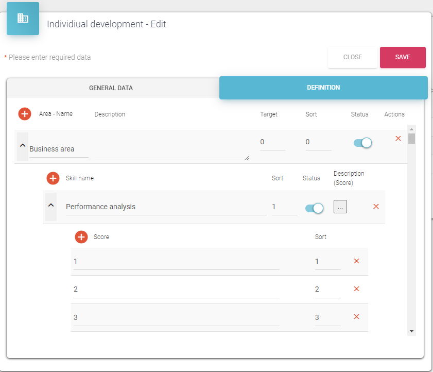
Task: Click the scroll down arrow
Action: [411, 331]
